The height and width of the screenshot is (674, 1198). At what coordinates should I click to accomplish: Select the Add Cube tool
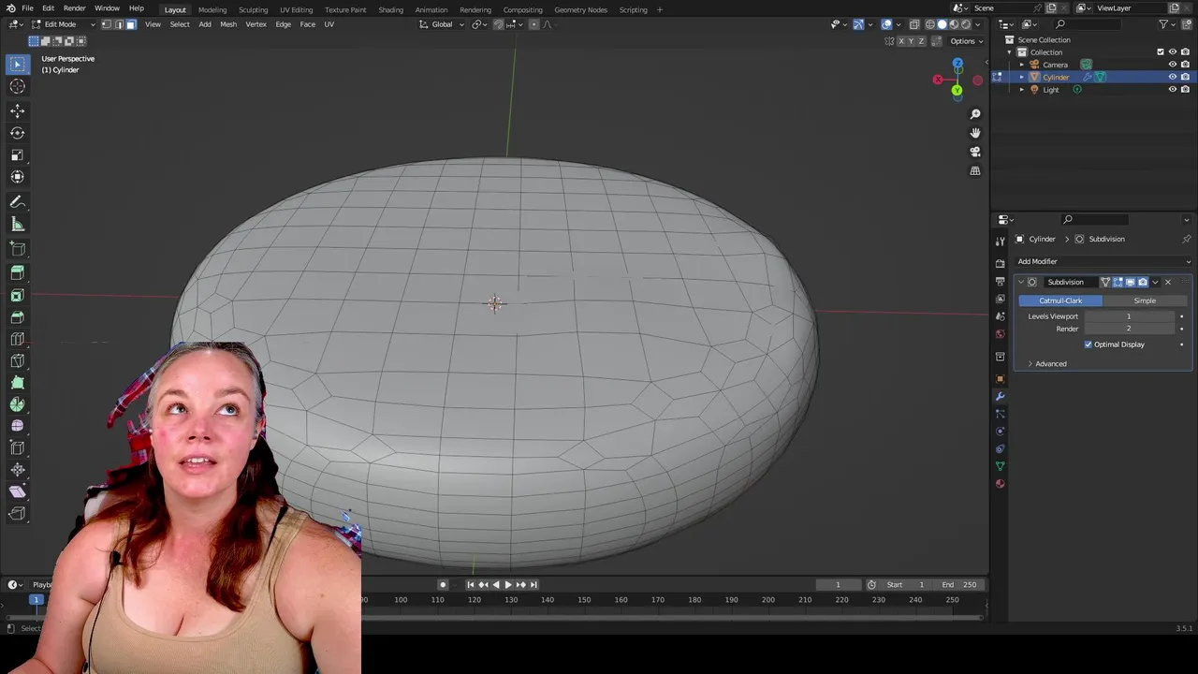coord(17,249)
